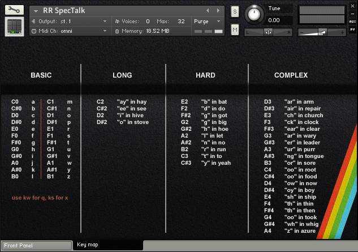Click the lower level meter bar
This screenshot has height=252, width=358.
[x=322, y=19]
